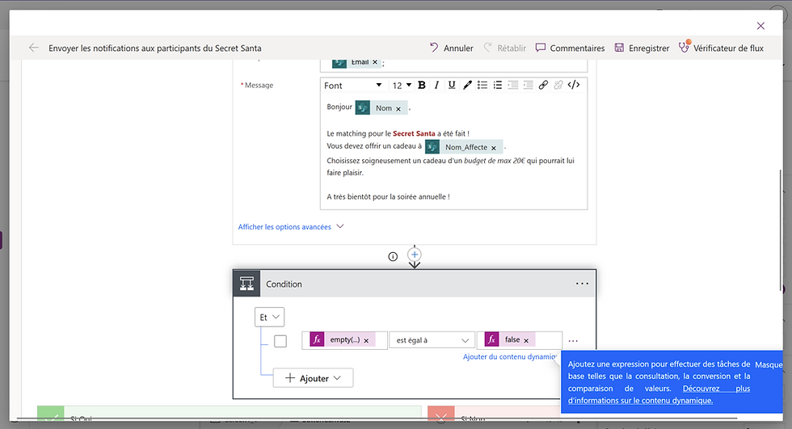The height and width of the screenshot is (429, 792).
Task: Open condition row ellipsis menu
Action: tap(573, 341)
